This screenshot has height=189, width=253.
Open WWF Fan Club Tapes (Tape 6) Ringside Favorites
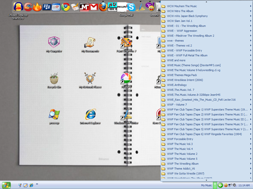206,134
